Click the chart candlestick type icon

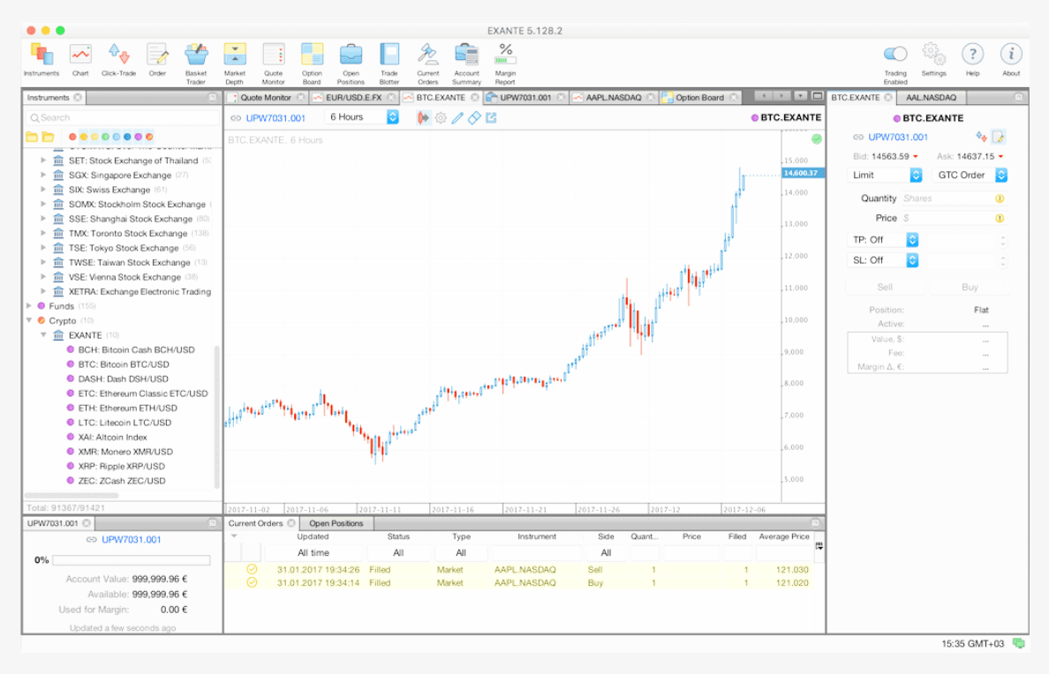423,117
